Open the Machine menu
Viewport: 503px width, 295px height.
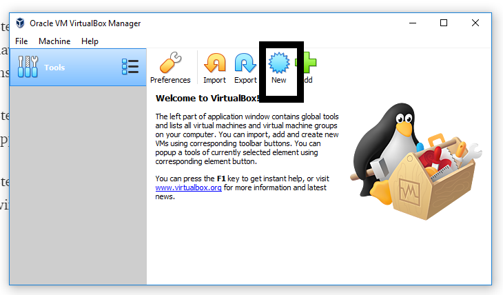pos(54,41)
